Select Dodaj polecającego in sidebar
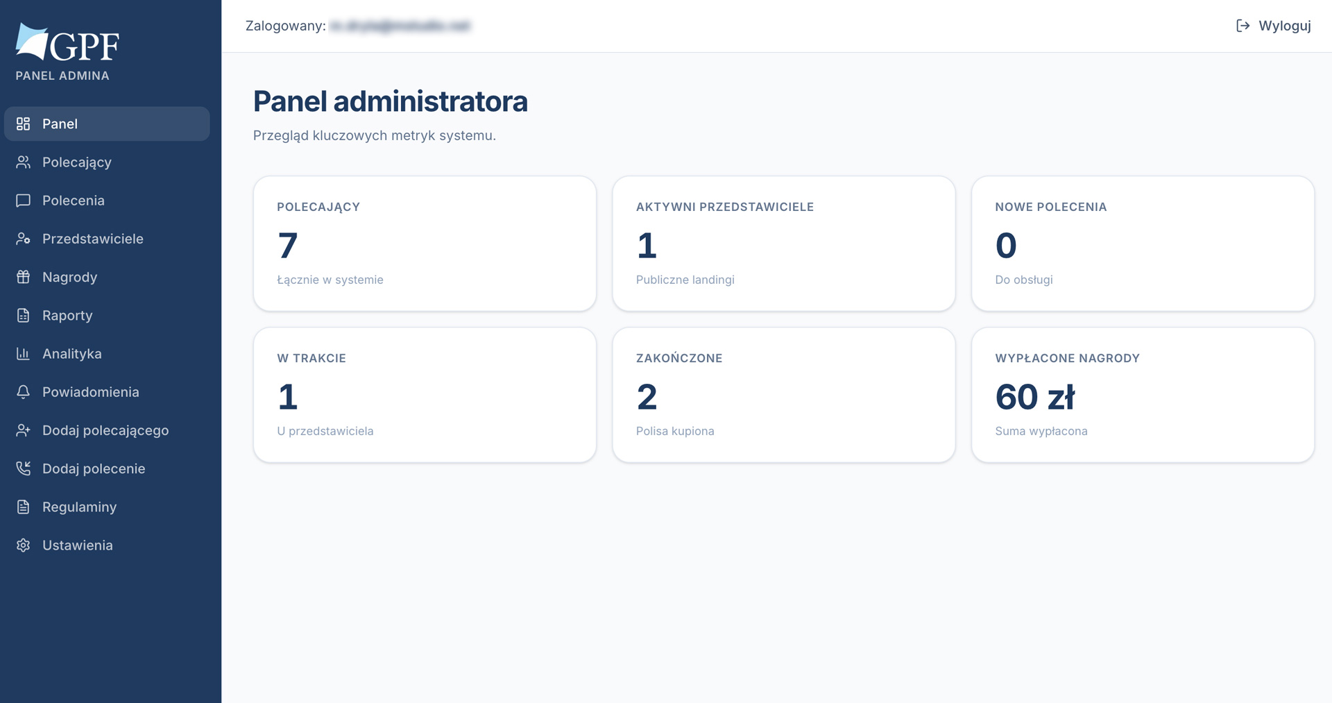The image size is (1332, 703). [107, 430]
